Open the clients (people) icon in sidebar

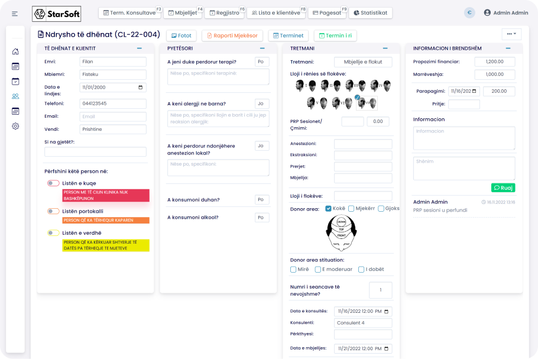(x=15, y=96)
